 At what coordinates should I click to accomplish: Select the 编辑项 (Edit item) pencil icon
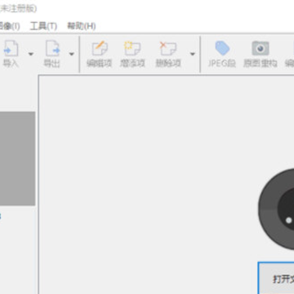point(100,54)
